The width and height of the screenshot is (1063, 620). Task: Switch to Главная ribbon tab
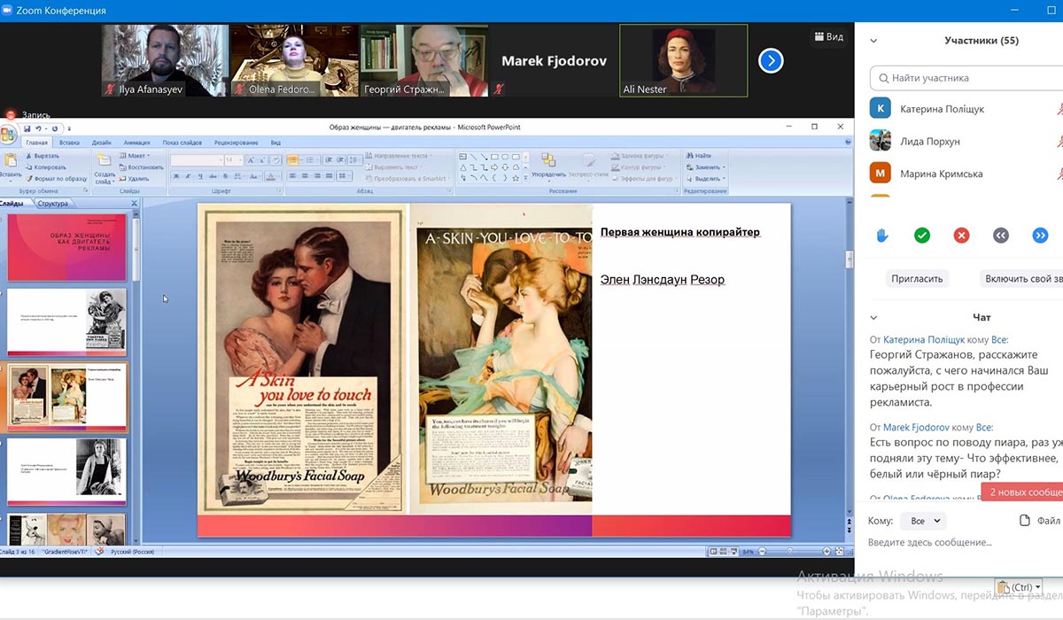[x=36, y=143]
